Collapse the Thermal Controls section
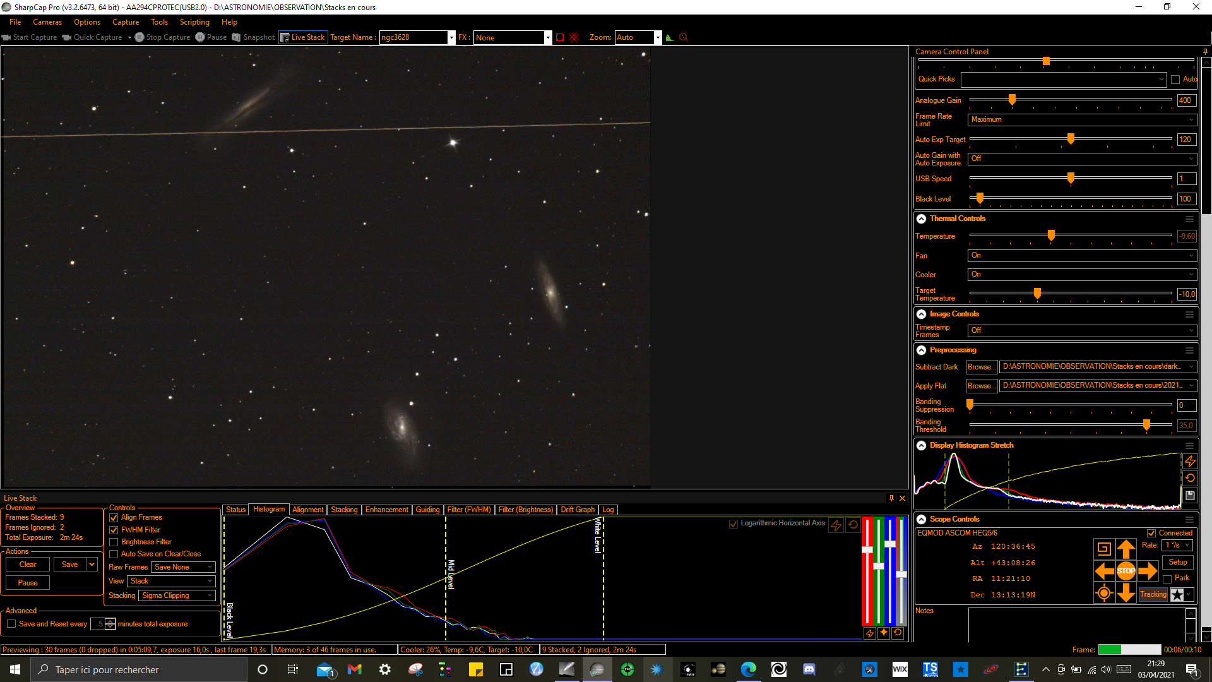The width and height of the screenshot is (1212, 682). [x=922, y=219]
